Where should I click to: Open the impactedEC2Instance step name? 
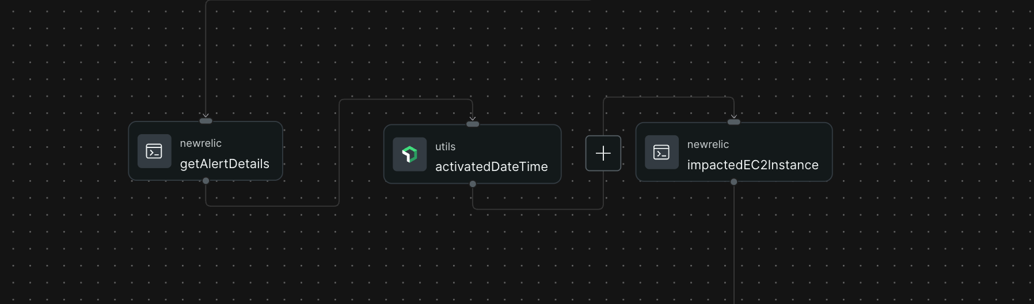point(752,165)
